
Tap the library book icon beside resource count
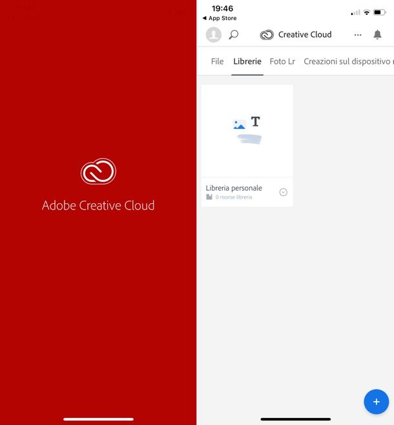click(x=209, y=197)
